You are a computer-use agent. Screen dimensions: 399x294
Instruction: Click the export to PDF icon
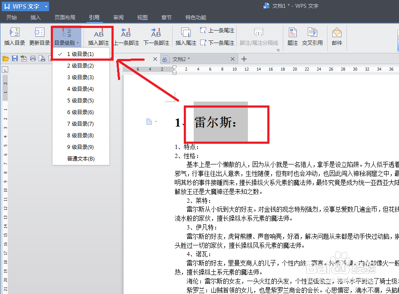click(24, 59)
